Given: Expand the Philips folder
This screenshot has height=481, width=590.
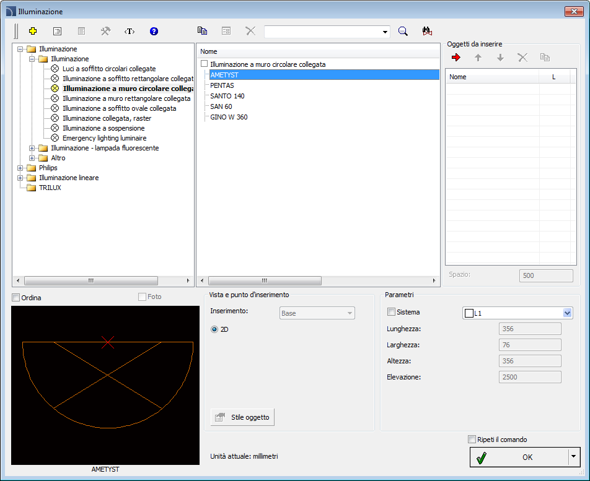Looking at the screenshot, I should click(x=20, y=168).
